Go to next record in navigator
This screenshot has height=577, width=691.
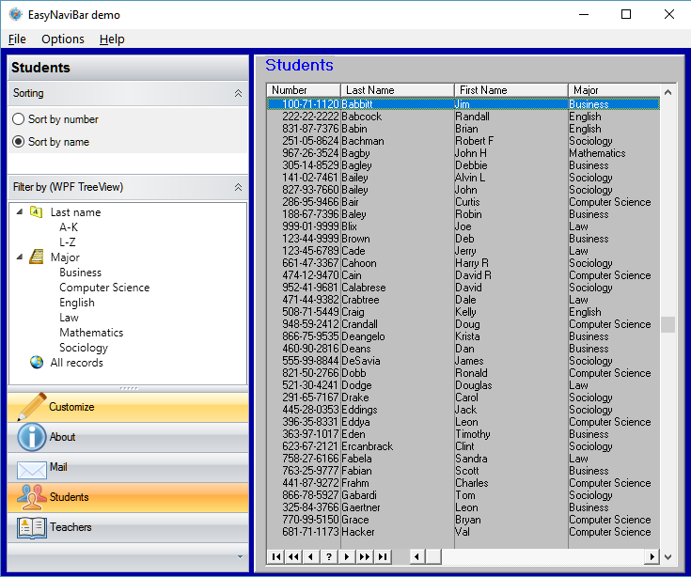tap(346, 557)
